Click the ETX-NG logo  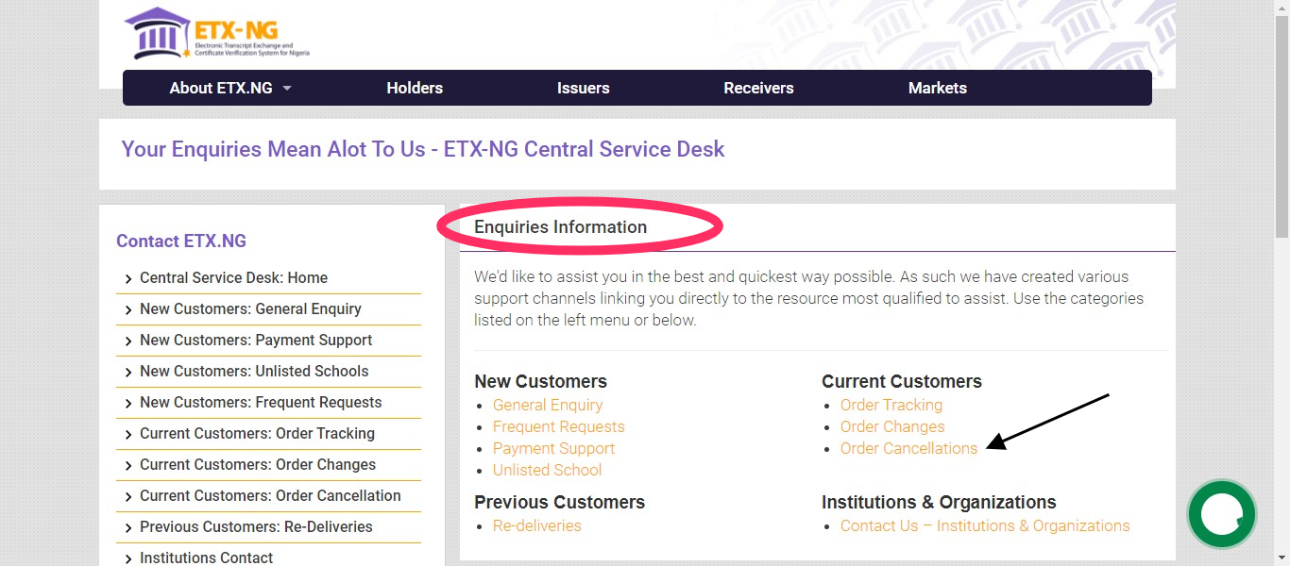(x=215, y=33)
